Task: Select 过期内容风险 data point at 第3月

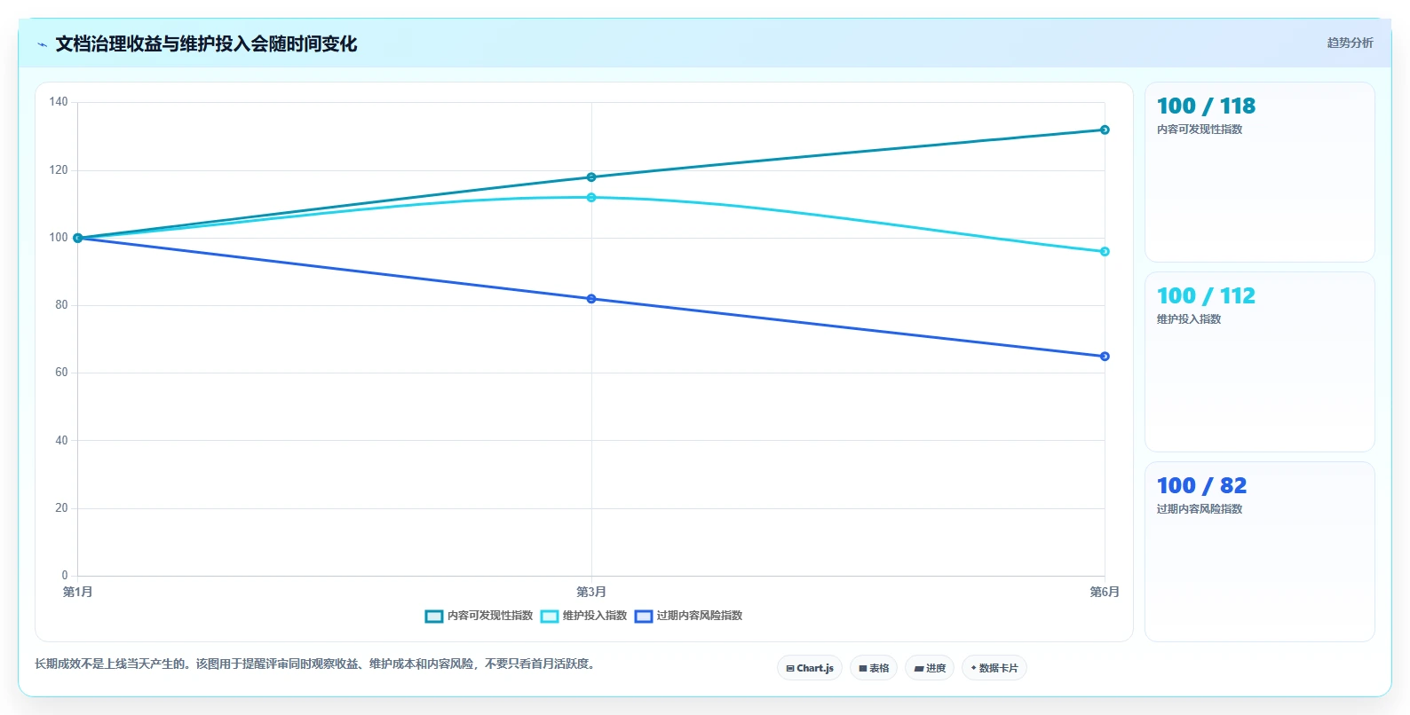Action: pos(591,299)
